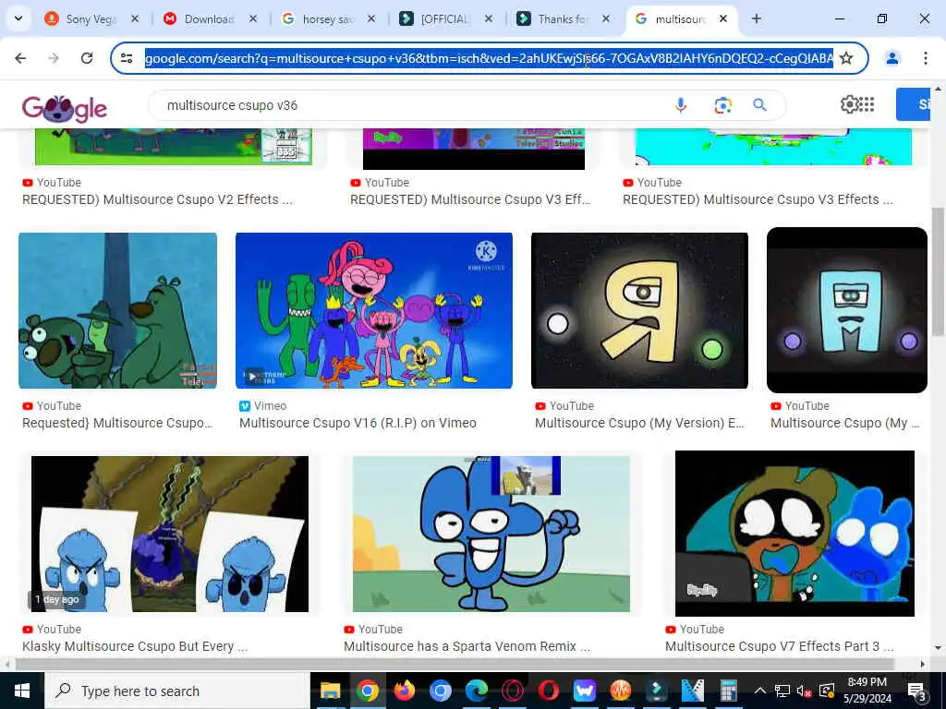This screenshot has height=709, width=946.
Task: Open the notification center icon
Action: pyautogui.click(x=916, y=691)
